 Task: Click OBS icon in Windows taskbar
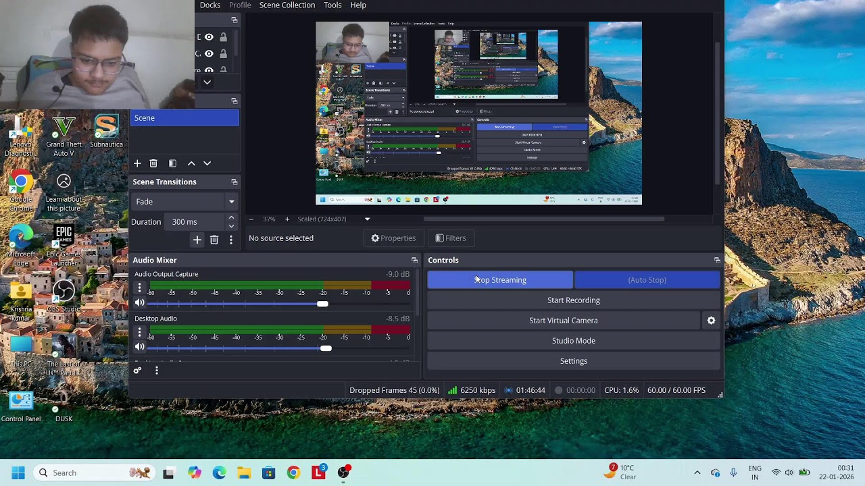click(x=343, y=473)
